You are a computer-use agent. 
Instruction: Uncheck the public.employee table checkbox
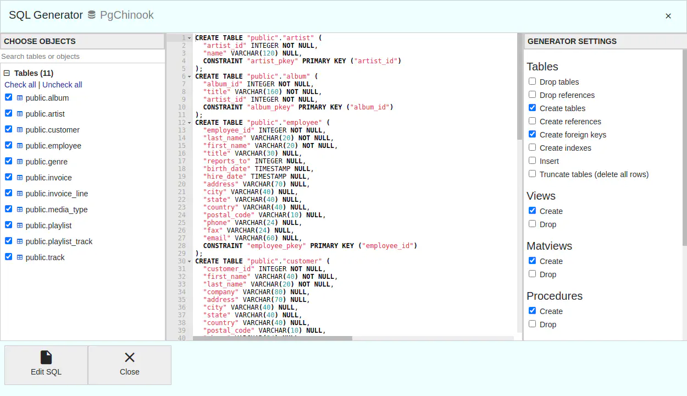pos(8,145)
